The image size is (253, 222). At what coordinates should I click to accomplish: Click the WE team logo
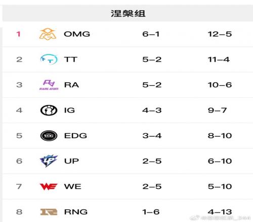(x=49, y=187)
